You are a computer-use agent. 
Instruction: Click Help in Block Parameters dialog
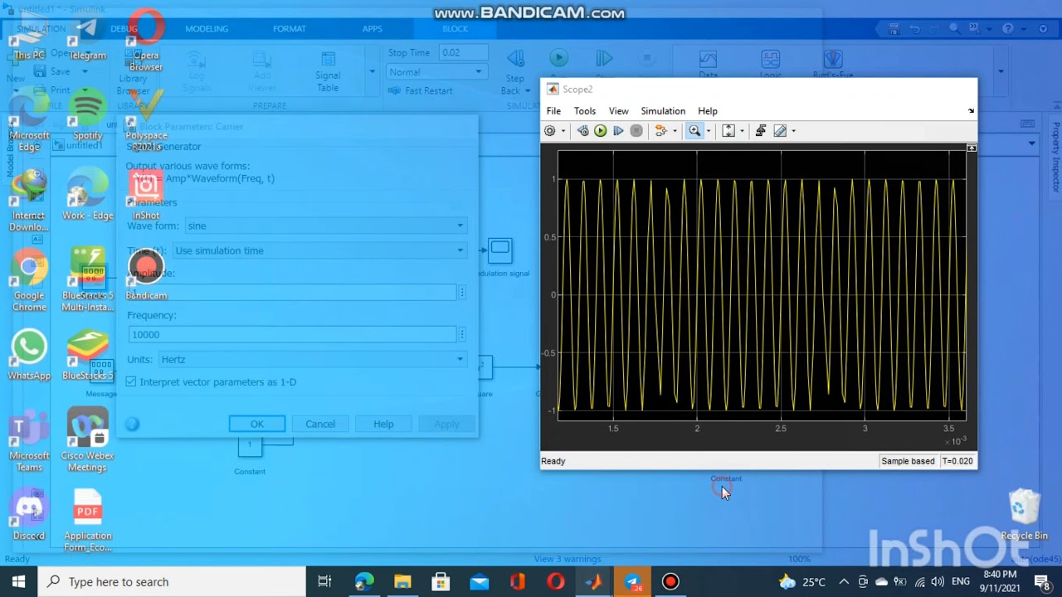click(x=383, y=424)
